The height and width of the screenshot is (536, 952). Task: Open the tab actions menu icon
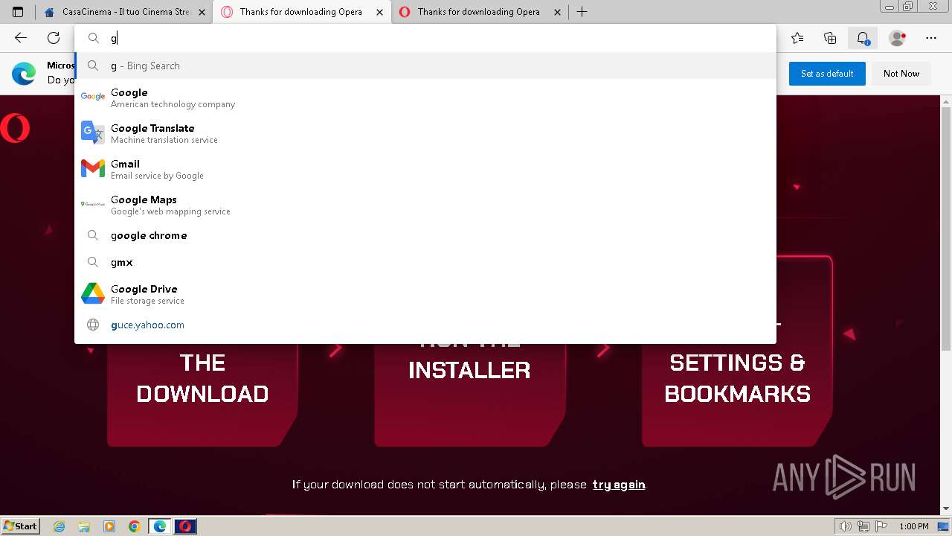pyautogui.click(x=18, y=12)
